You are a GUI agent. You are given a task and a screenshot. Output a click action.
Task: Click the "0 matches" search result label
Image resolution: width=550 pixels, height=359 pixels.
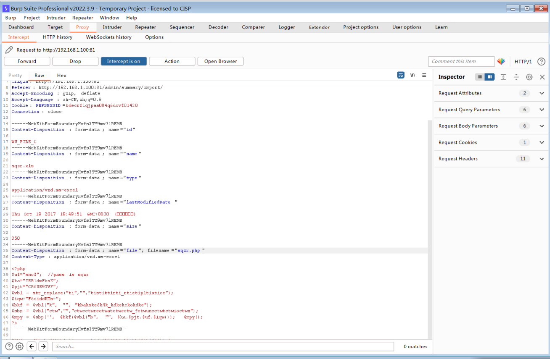[x=415, y=346]
